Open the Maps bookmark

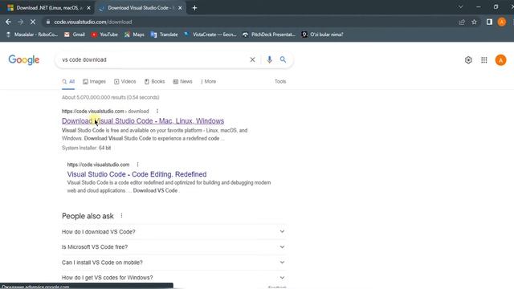coord(134,35)
